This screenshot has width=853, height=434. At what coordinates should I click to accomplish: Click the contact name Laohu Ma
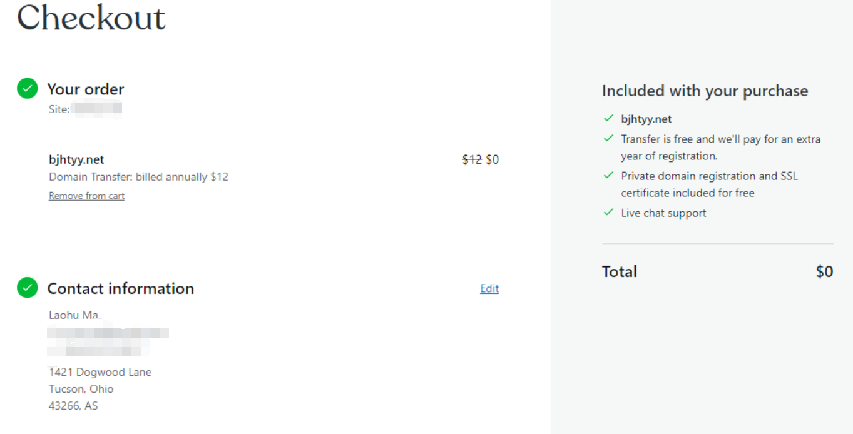click(x=73, y=315)
